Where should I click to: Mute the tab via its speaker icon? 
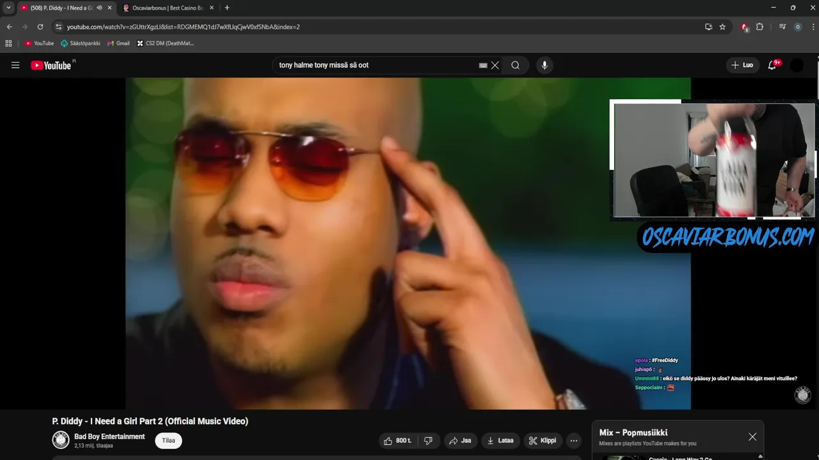(x=99, y=8)
